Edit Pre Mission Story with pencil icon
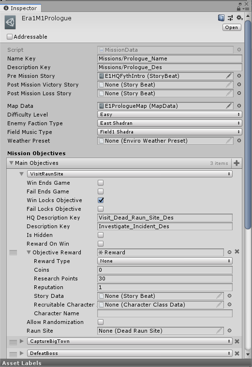This screenshot has height=367, width=252. point(229,76)
